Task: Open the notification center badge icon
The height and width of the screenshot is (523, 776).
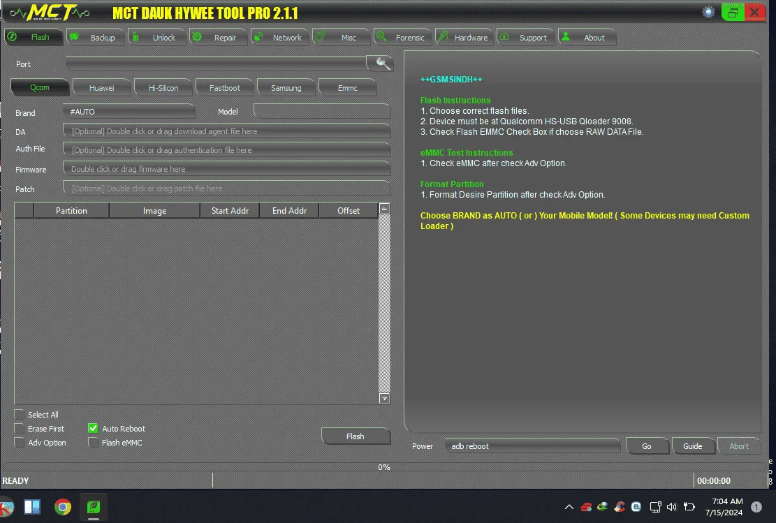Action: [x=756, y=507]
